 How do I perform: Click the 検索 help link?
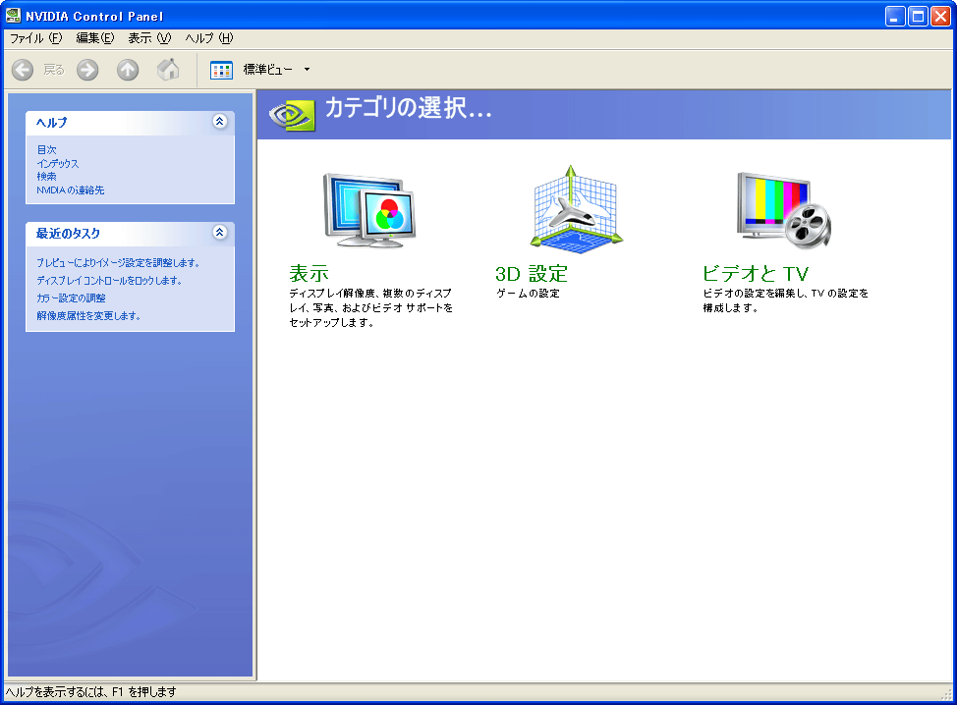point(46,177)
